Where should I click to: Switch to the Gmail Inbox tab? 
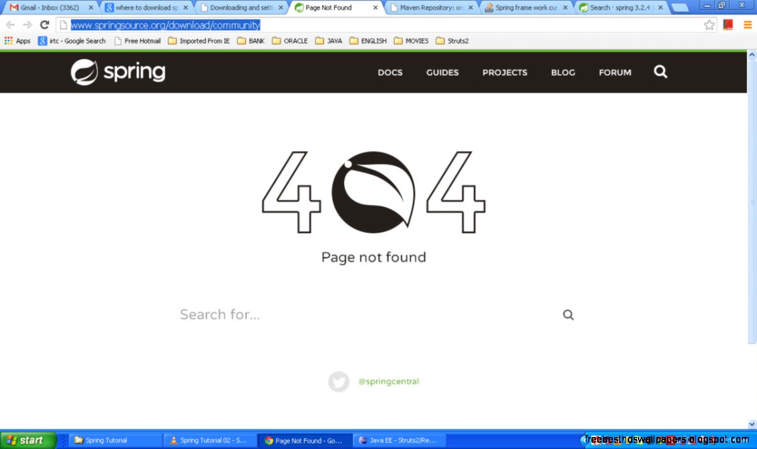(x=50, y=8)
